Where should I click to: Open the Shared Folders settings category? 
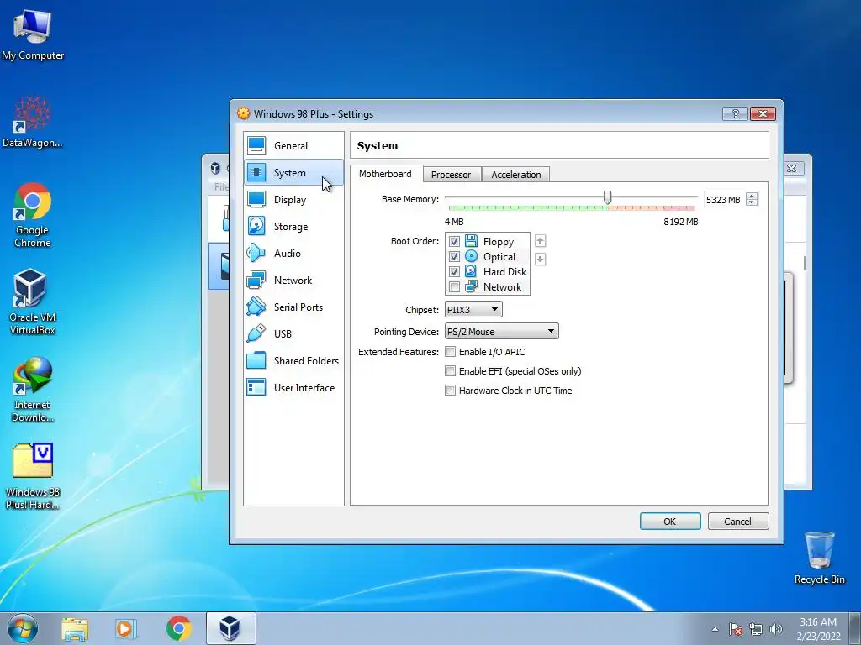coord(293,361)
